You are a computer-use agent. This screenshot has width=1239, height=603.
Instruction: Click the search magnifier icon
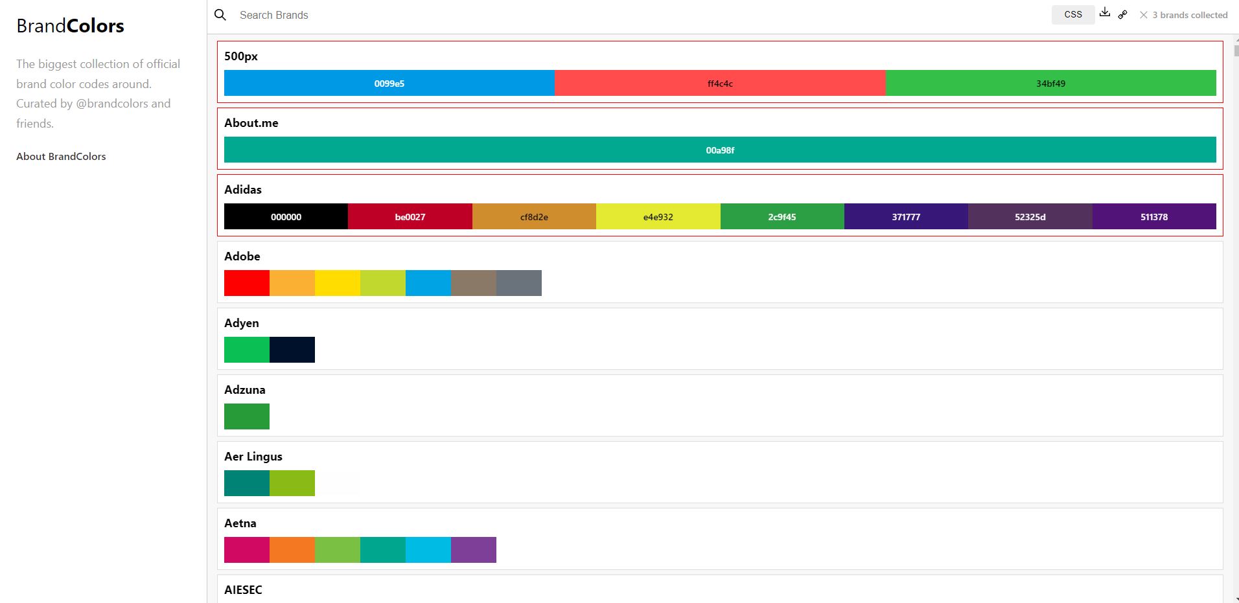pyautogui.click(x=220, y=14)
